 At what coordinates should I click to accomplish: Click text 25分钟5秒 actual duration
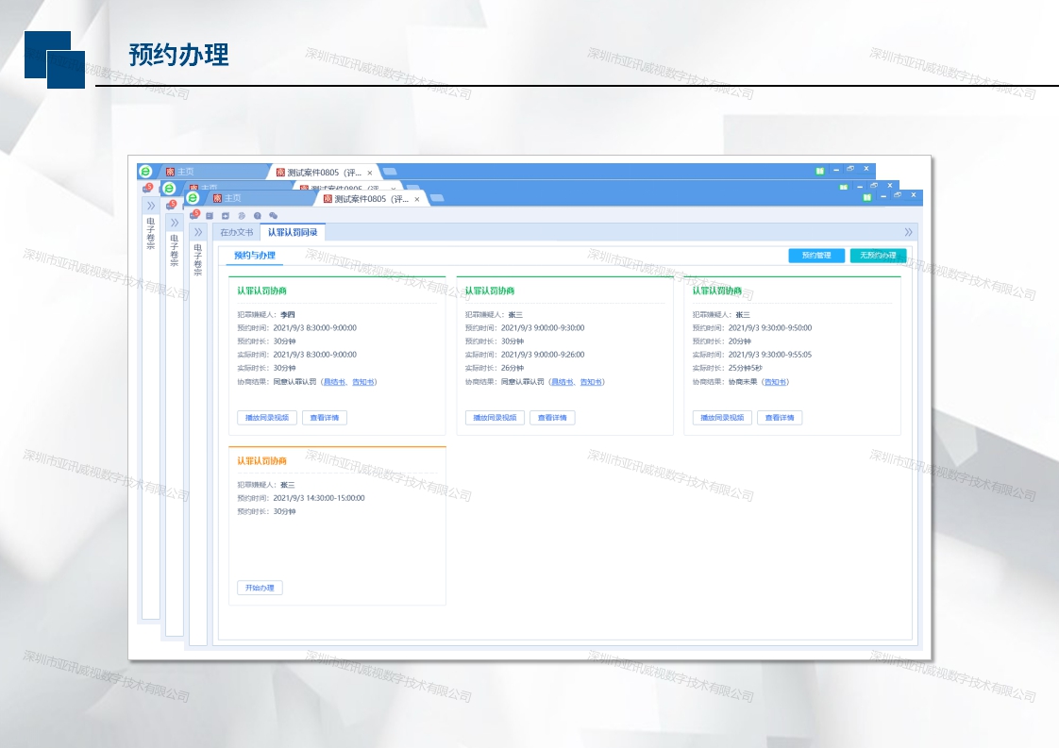[x=745, y=369]
